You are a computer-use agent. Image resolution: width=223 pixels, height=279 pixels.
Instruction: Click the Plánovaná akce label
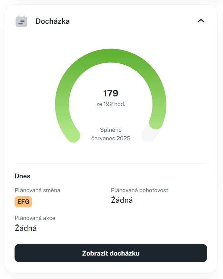35,218
